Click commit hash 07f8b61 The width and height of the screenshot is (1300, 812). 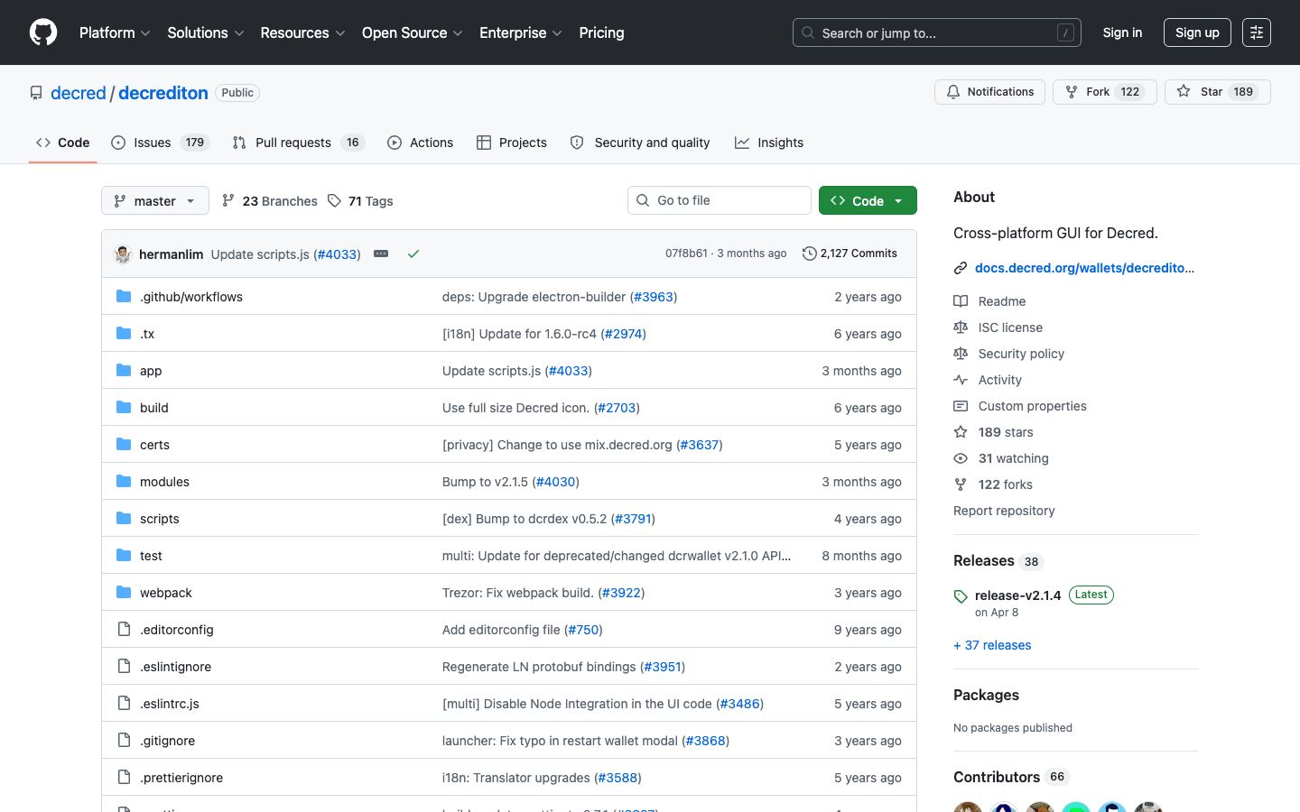point(686,254)
